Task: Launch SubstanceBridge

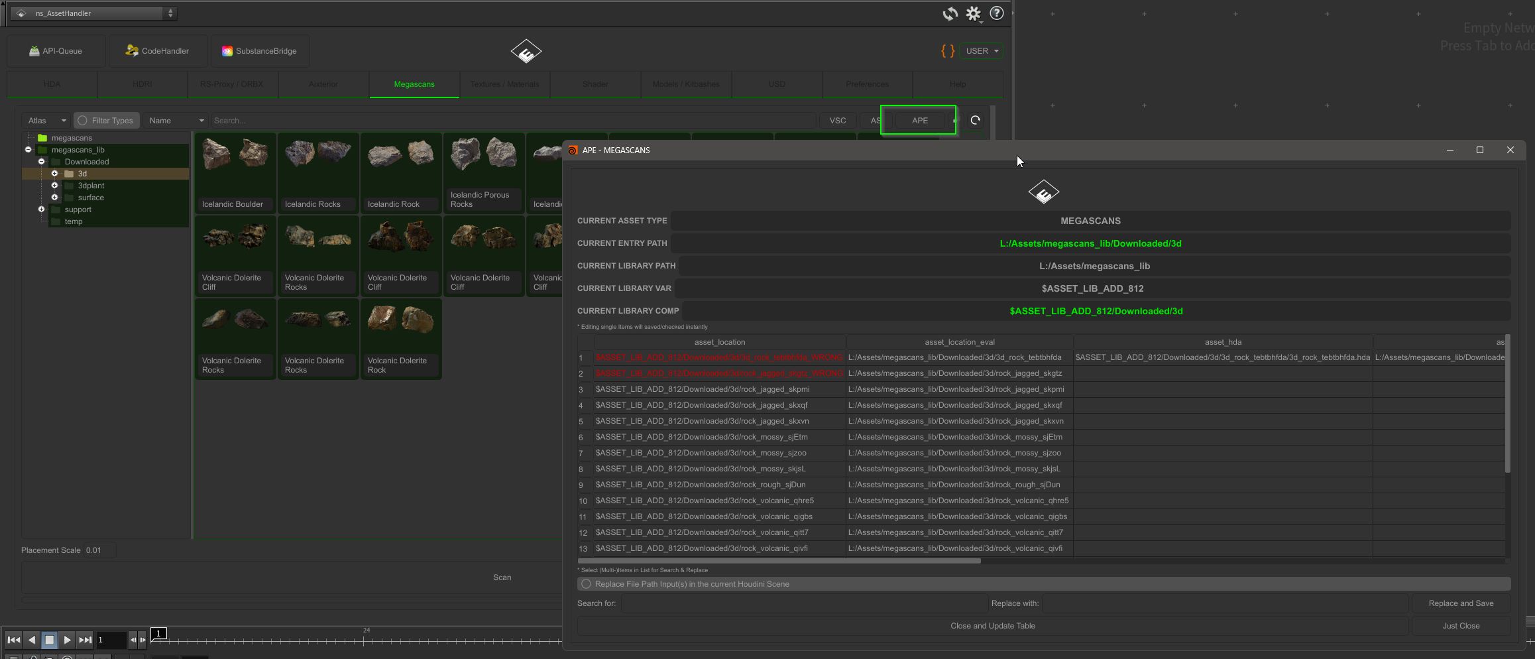Action: (259, 51)
